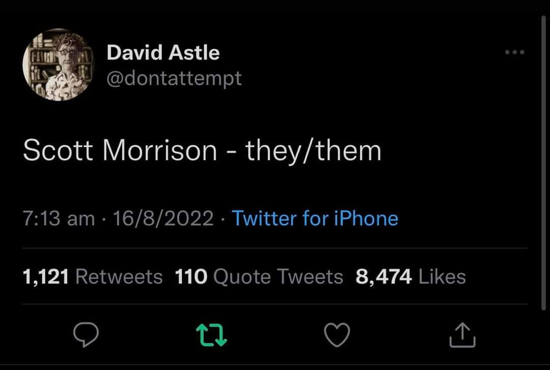Like the tweet with heart icon

click(337, 334)
